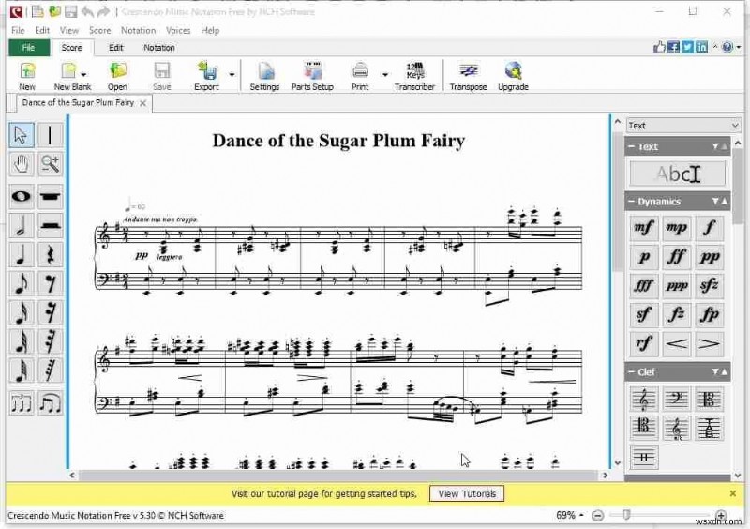Image resolution: width=750 pixels, height=529 pixels.
Task: Insert ppp dynamic marking
Action: coord(676,286)
